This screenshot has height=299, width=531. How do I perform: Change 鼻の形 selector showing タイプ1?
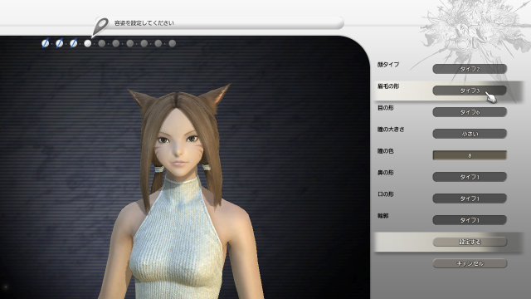pyautogui.click(x=470, y=177)
